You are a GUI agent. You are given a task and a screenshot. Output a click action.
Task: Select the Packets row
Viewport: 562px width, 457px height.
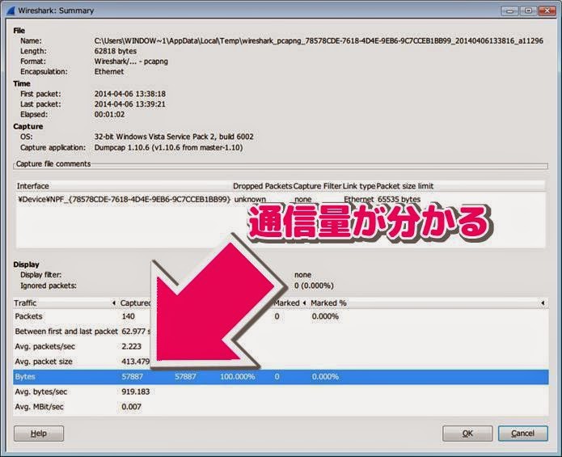click(x=281, y=316)
